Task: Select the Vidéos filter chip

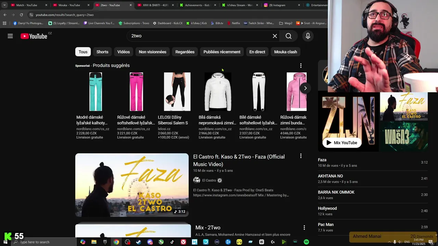Action: coord(124,52)
